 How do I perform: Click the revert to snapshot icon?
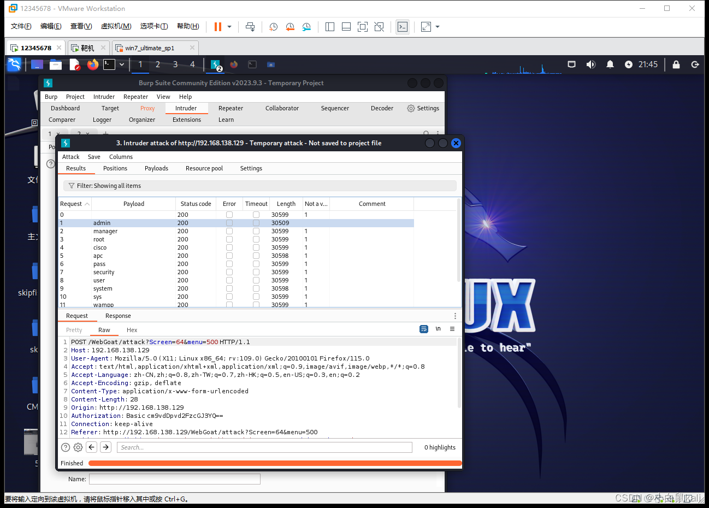(290, 27)
